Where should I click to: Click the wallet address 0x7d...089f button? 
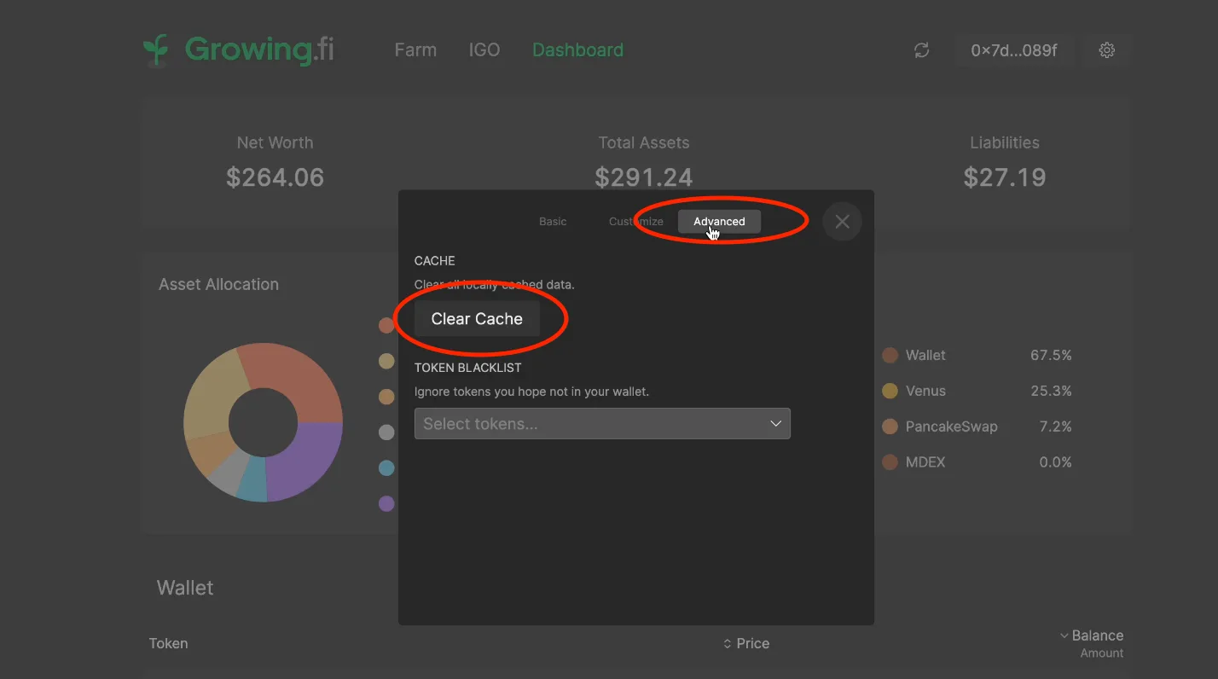1014,50
